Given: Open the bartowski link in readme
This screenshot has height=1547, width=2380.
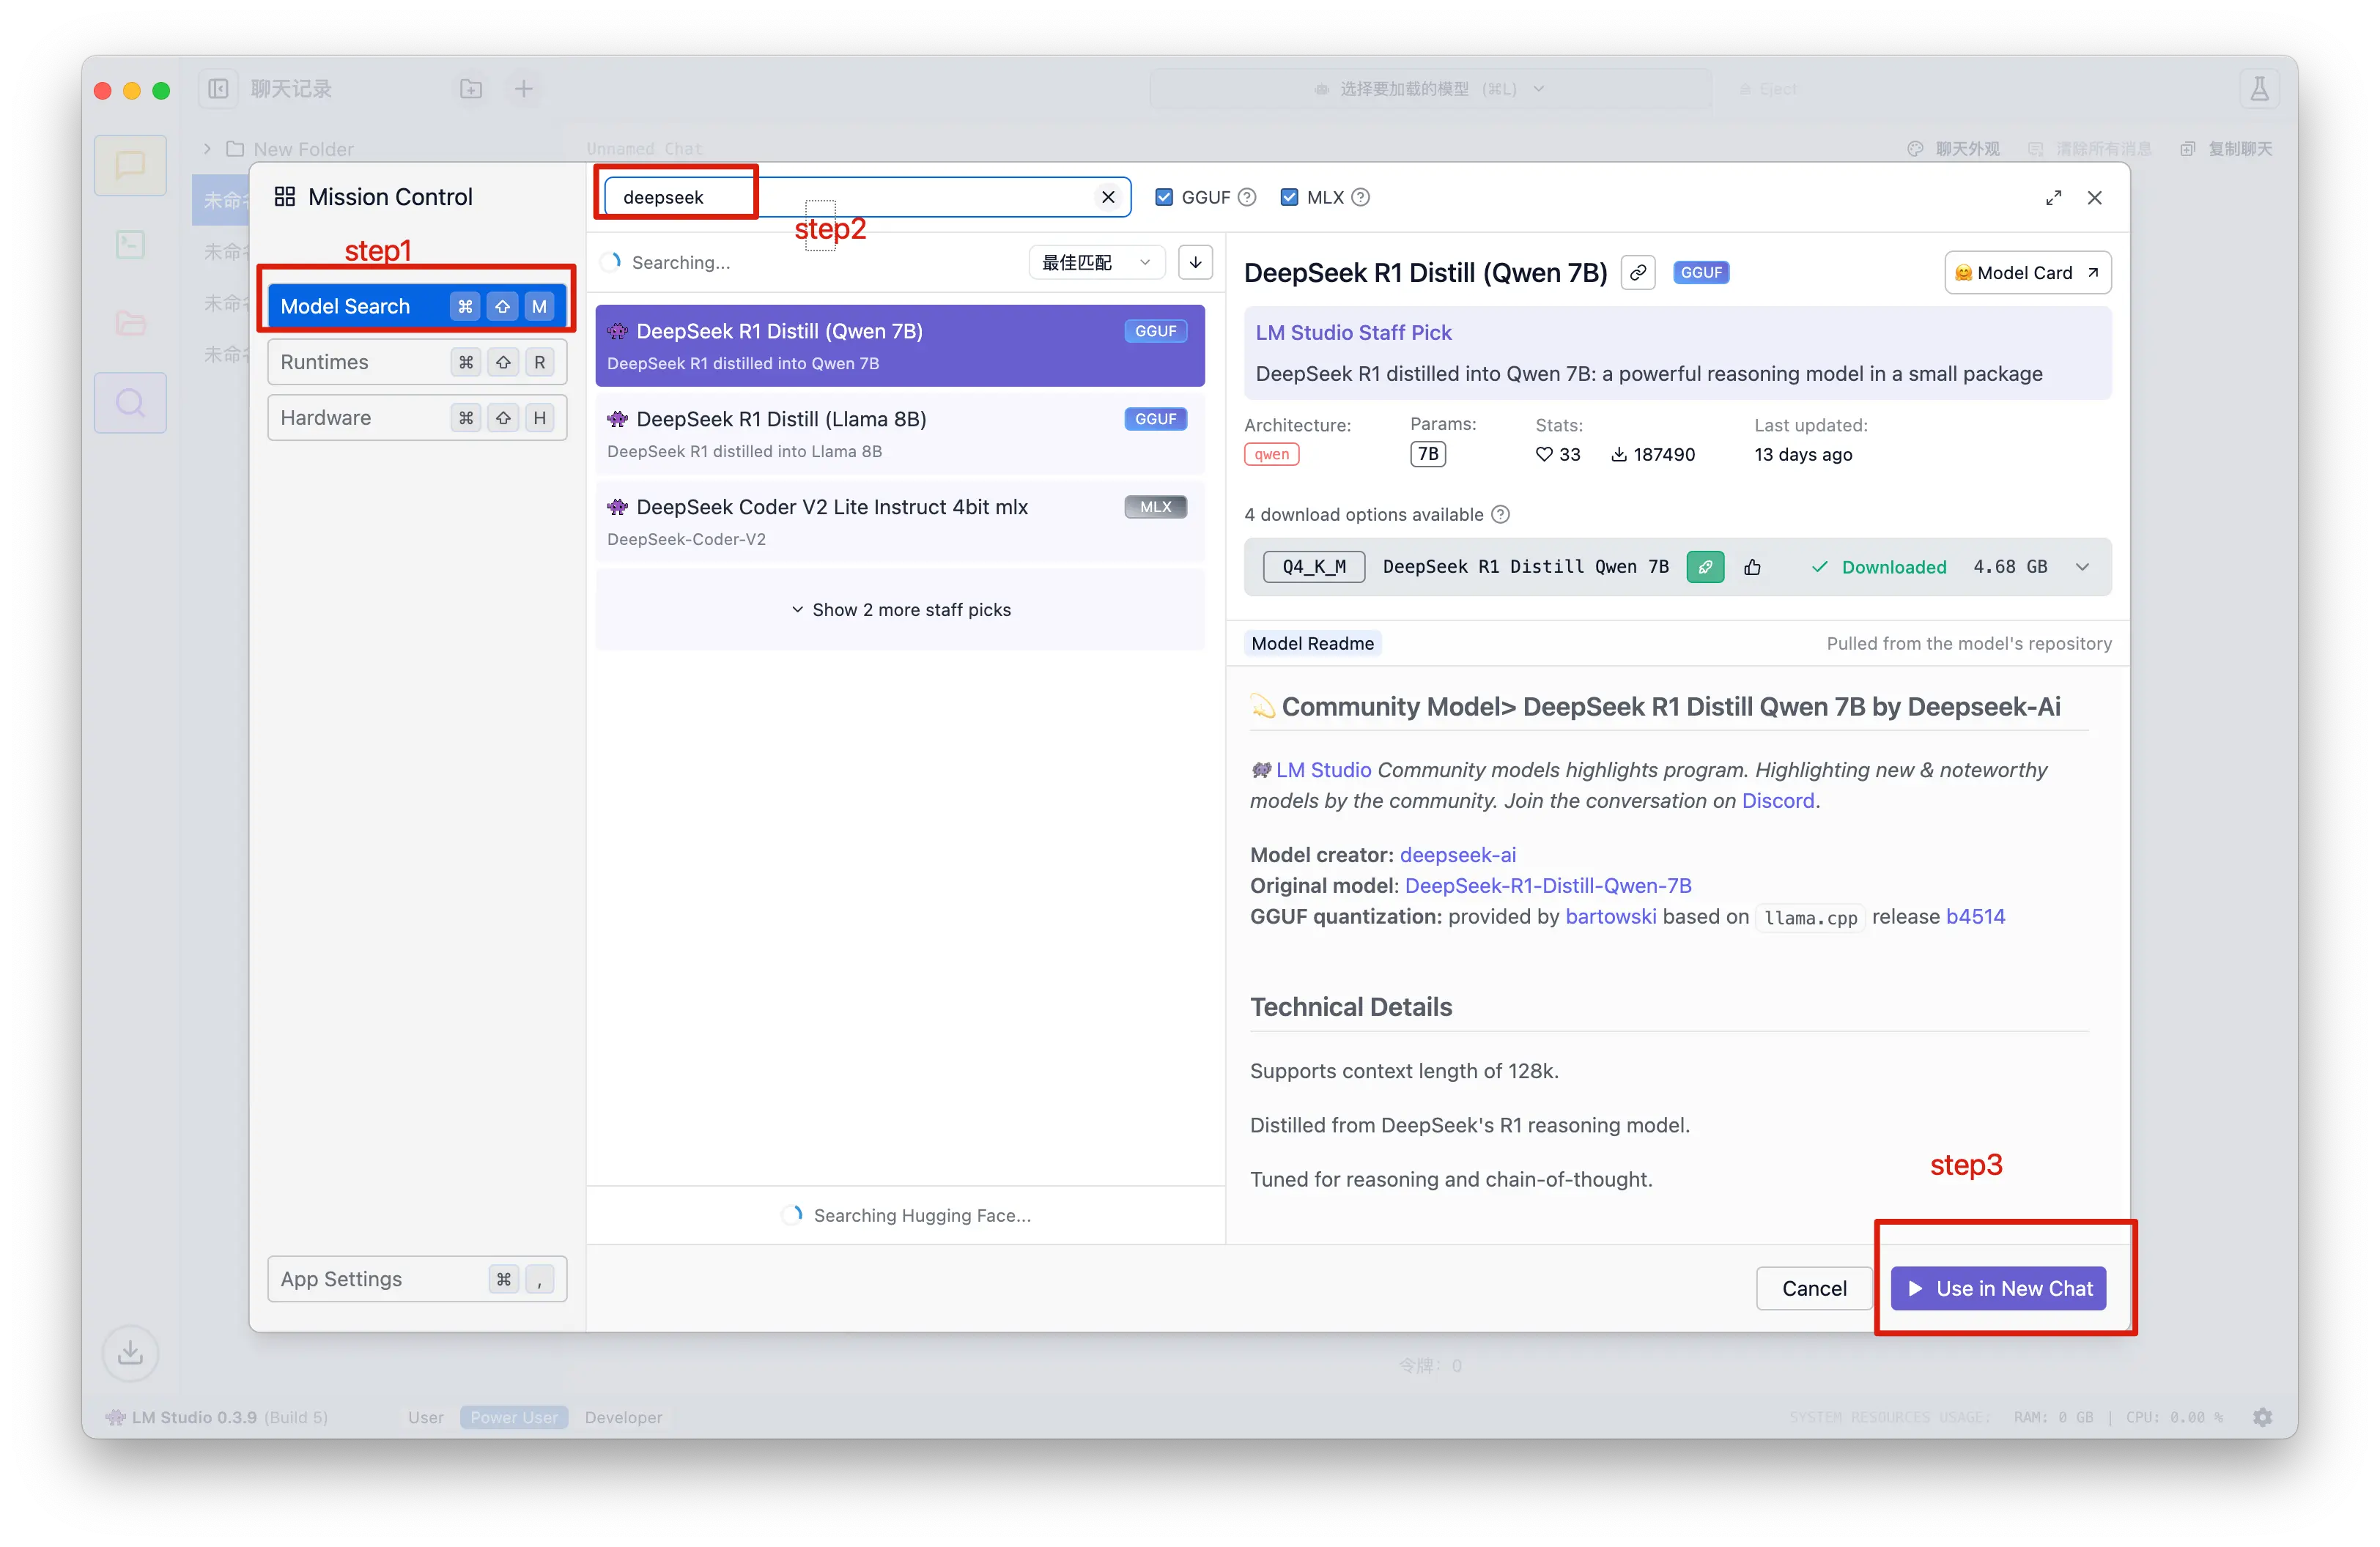Looking at the screenshot, I should click(x=1610, y=916).
